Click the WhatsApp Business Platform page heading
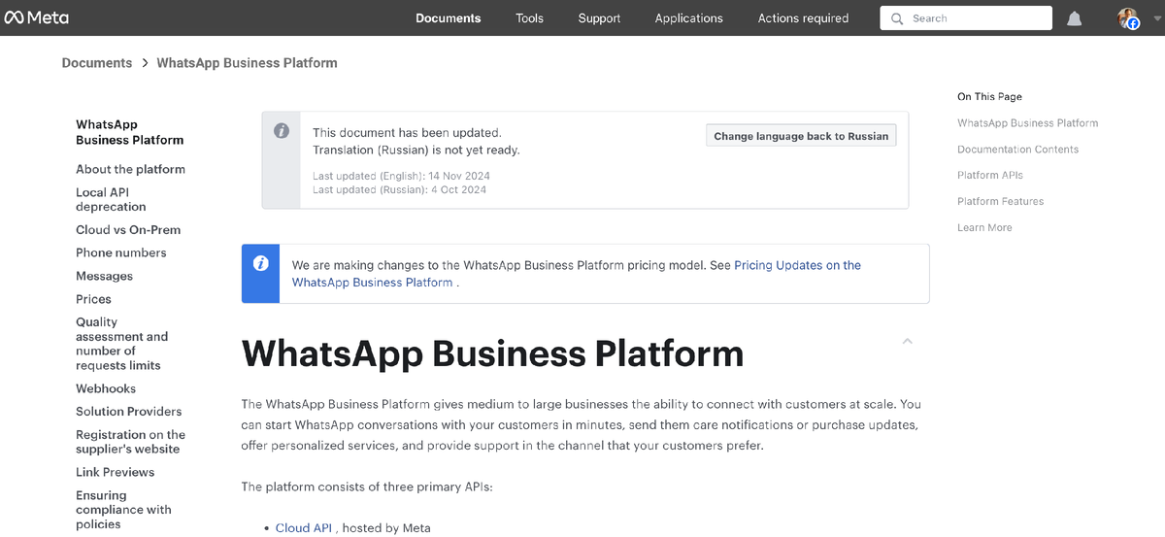Viewport: 1165px width, 537px height. click(492, 353)
